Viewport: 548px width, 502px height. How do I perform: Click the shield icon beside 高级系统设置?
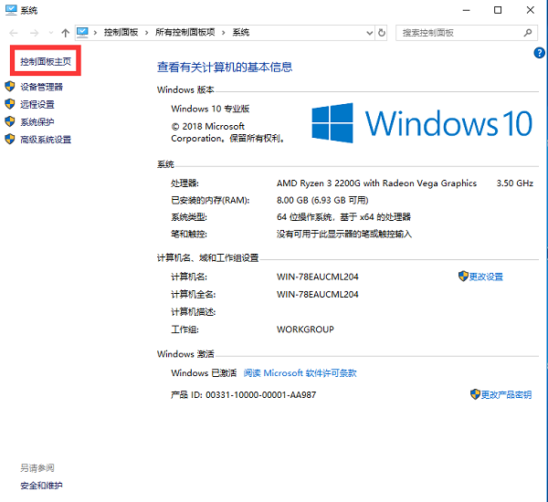10,140
